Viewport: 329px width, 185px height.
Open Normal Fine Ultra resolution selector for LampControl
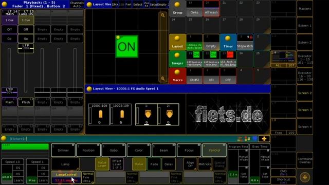88,177
